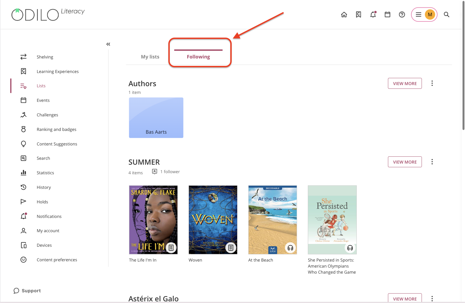The width and height of the screenshot is (465, 303).
Task: Click the At the Beach title link
Action: (x=260, y=260)
